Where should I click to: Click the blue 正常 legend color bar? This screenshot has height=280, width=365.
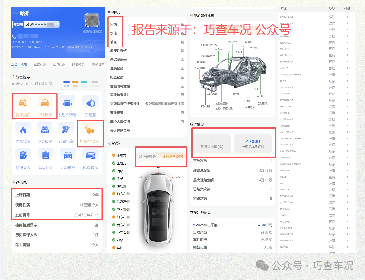[66, 82]
